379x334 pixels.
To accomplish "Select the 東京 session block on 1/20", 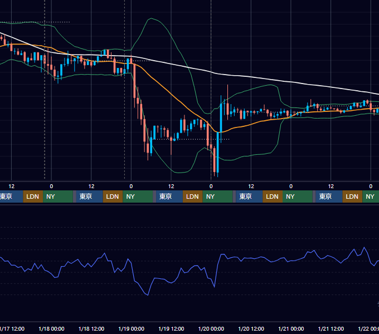I will 249,197.
